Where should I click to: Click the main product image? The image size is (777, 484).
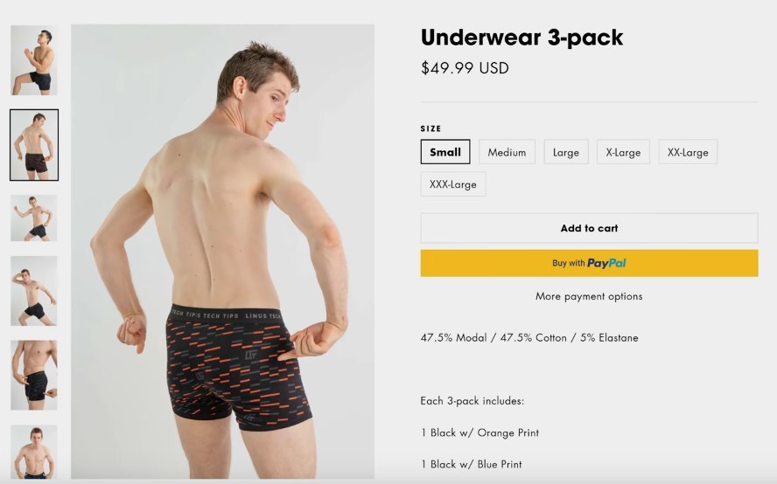222,252
